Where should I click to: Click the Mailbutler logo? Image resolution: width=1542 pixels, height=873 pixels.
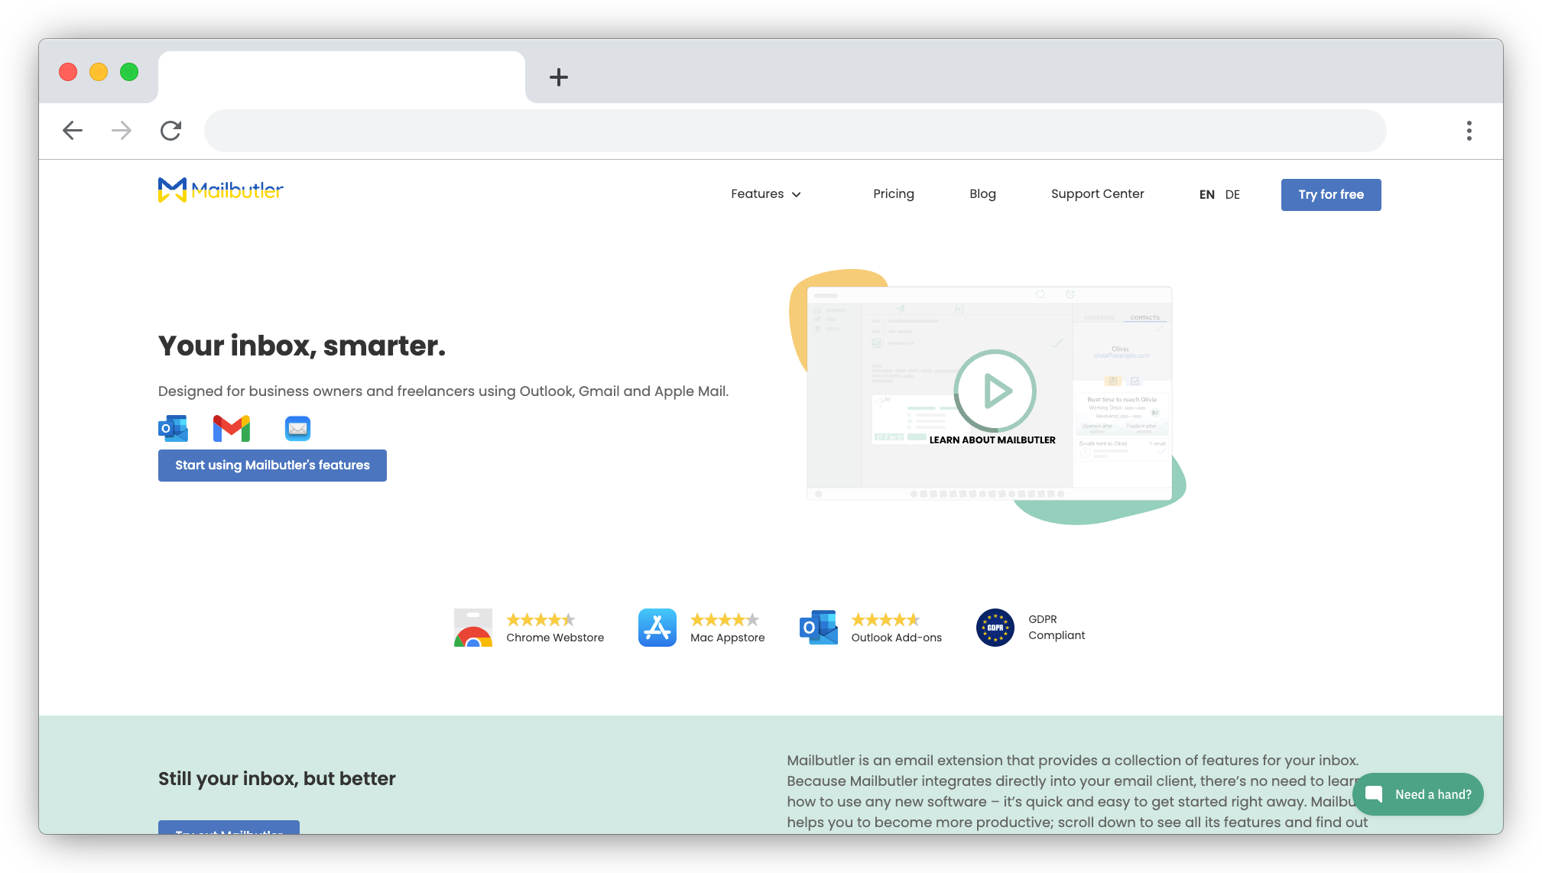[220, 190]
